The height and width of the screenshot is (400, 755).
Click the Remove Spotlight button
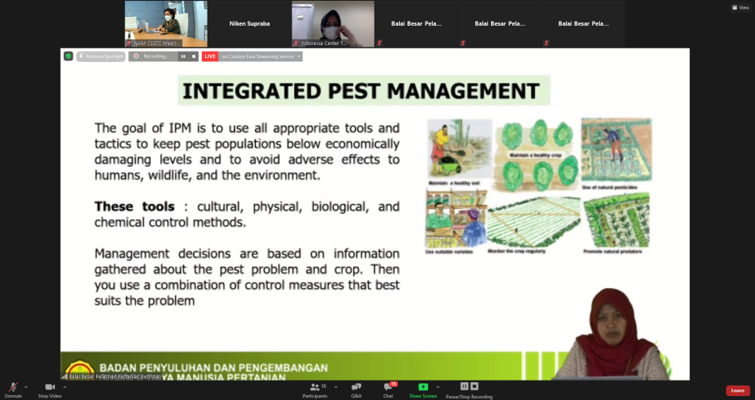click(101, 56)
